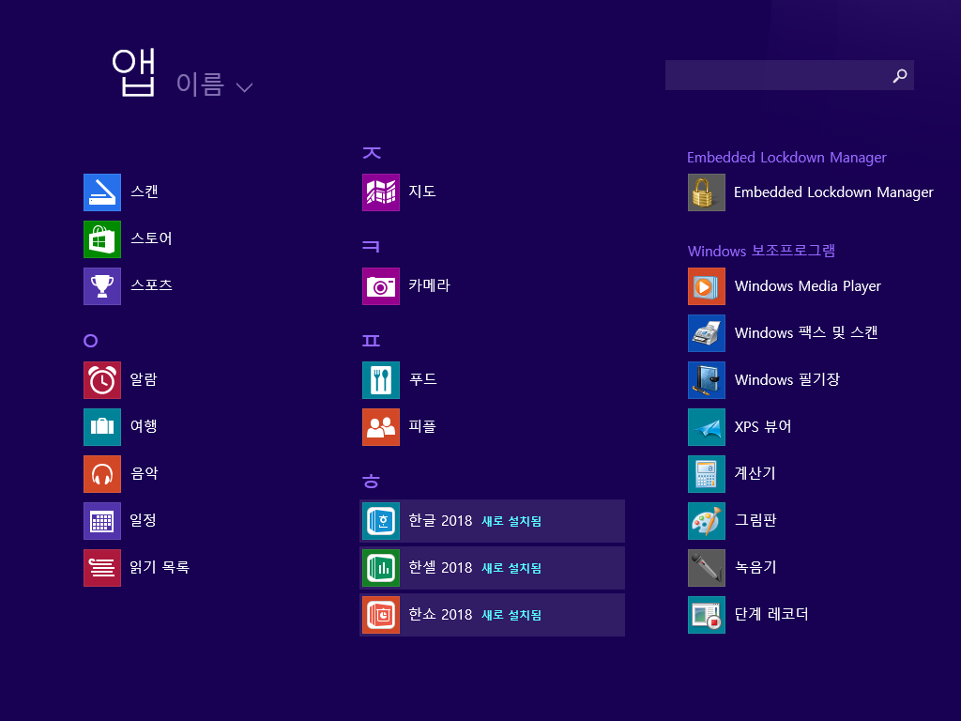Open Windows 필기장 journal icon
Image resolution: width=961 pixels, height=721 pixels.
tap(706, 380)
